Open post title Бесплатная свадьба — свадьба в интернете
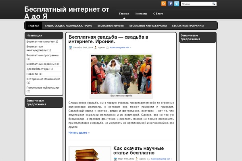This screenshot has height=161, width=242. click(x=108, y=39)
